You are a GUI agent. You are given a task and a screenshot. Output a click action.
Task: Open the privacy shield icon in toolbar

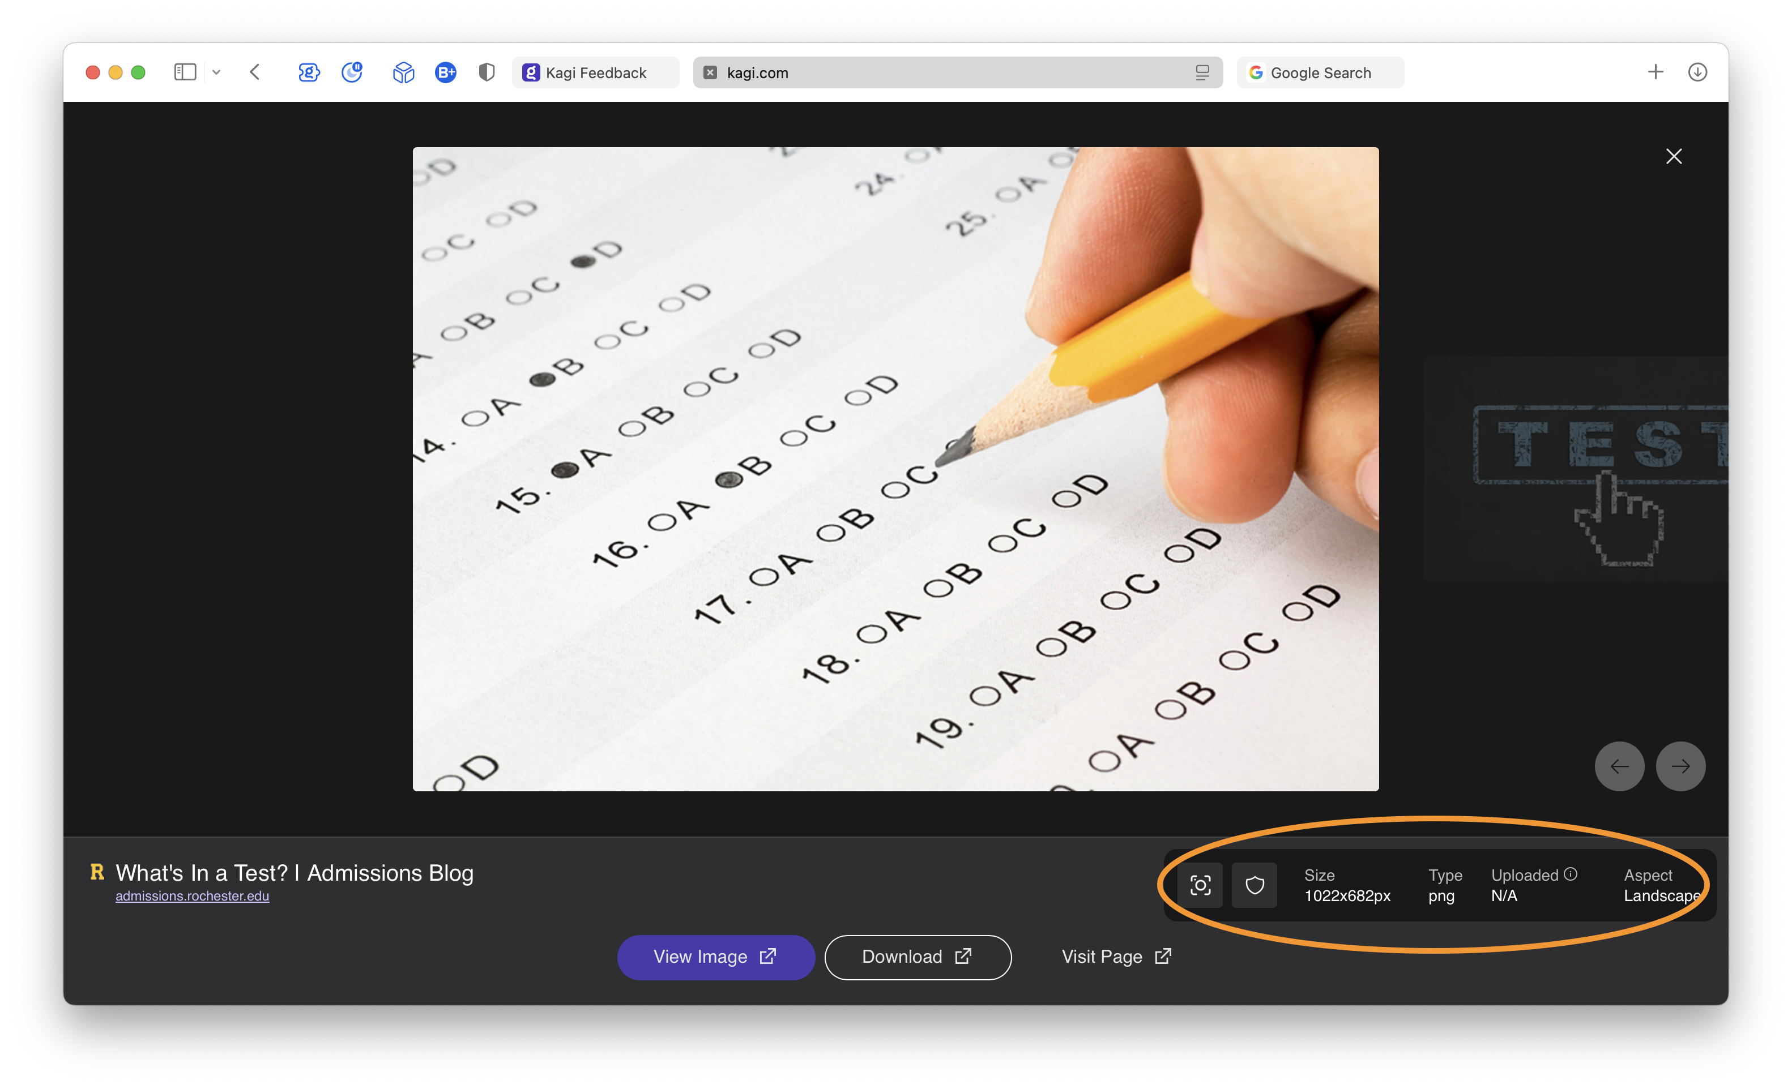[x=487, y=72]
